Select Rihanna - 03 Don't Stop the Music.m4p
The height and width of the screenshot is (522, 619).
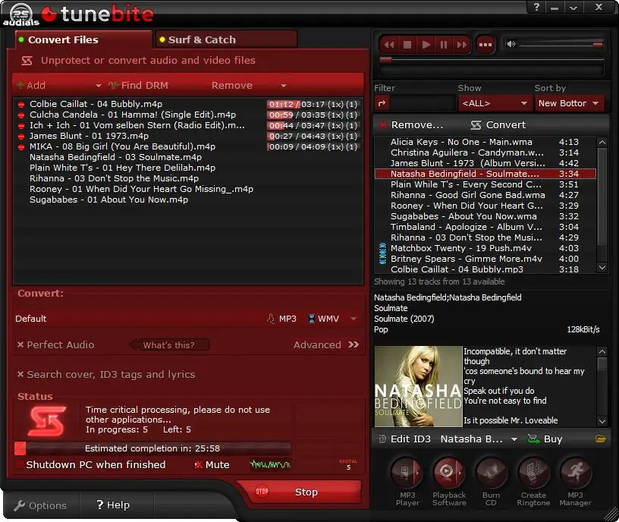[114, 178]
